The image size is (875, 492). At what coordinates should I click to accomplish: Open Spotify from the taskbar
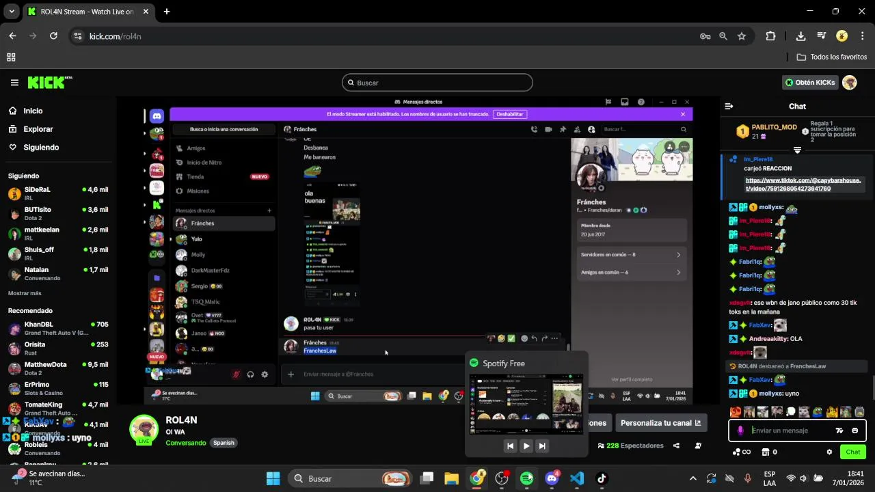tap(526, 478)
